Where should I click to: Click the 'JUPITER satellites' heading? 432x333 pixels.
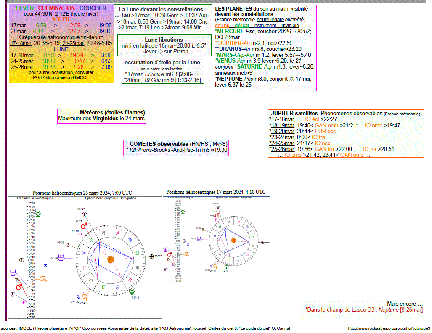point(294,113)
